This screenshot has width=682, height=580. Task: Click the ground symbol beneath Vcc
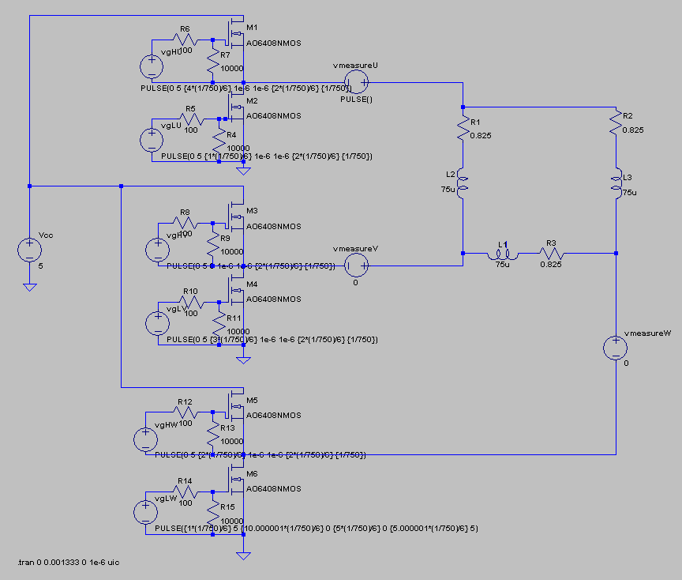pos(29,287)
